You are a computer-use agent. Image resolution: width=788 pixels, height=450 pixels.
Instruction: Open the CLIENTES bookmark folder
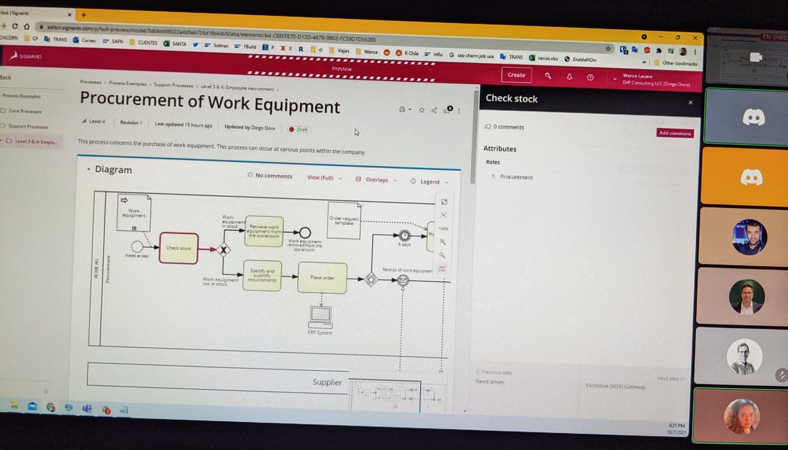pyautogui.click(x=143, y=42)
